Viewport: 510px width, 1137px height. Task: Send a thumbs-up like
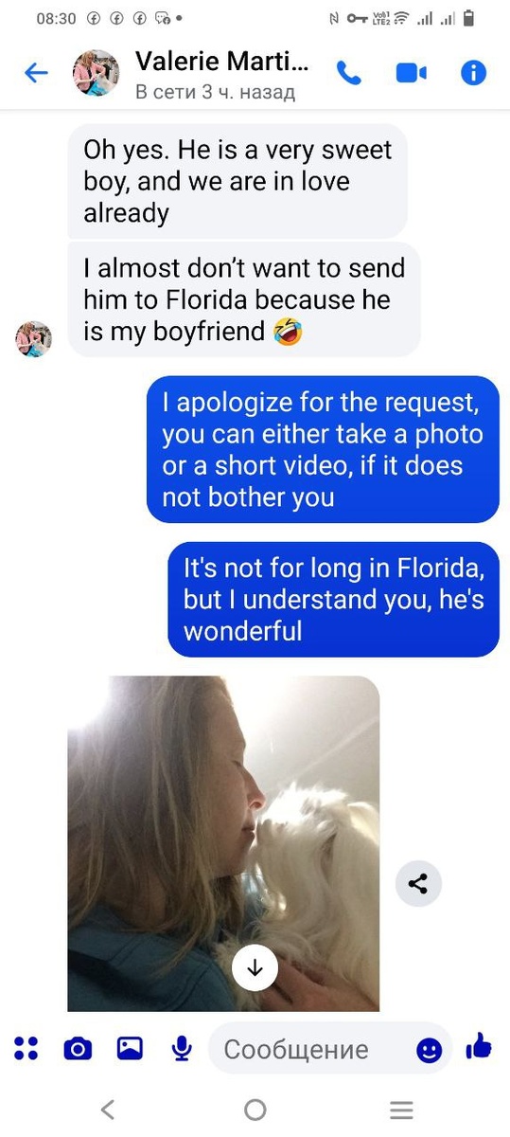coord(479,1047)
